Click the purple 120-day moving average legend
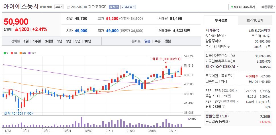 pos(32,53)
